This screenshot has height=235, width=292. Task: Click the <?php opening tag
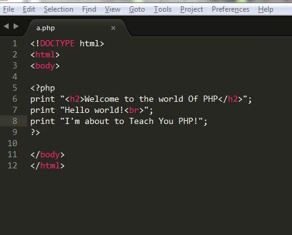[43, 88]
